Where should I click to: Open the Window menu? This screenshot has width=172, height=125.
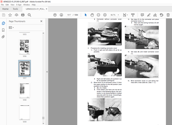tap(27, 5)
